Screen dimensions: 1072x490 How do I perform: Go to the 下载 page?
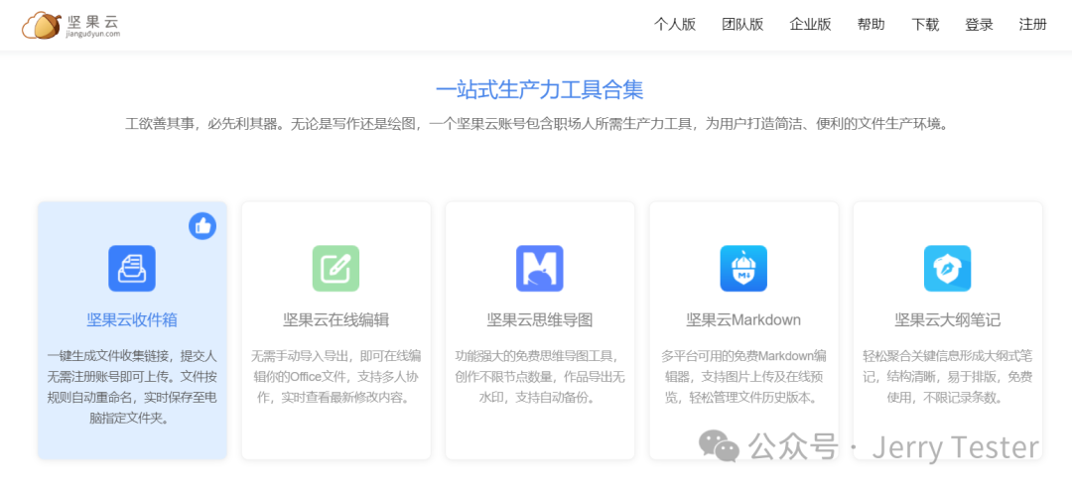point(925,25)
